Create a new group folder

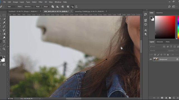[170, 98]
